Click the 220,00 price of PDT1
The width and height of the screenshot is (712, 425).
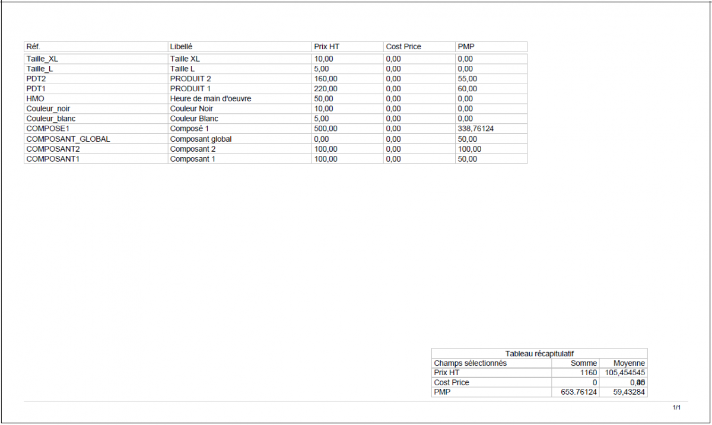(x=326, y=89)
